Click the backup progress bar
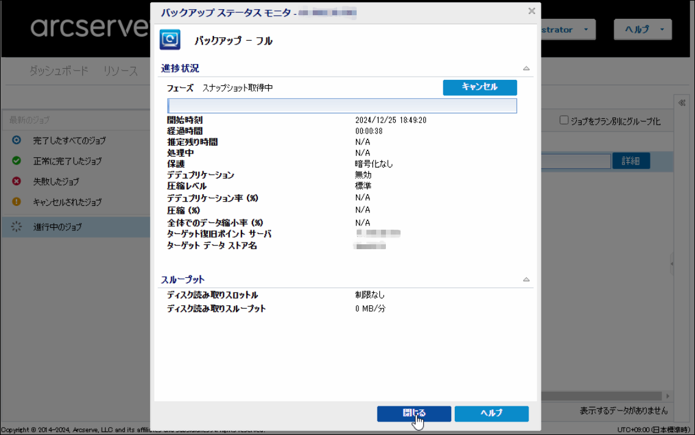This screenshot has height=435, width=695. point(342,106)
